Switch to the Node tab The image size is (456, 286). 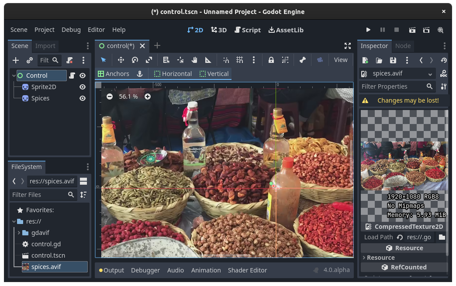click(403, 46)
